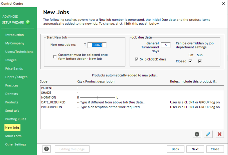Go to My Company settings
This screenshot has height=155, width=228.
coord(15,43)
